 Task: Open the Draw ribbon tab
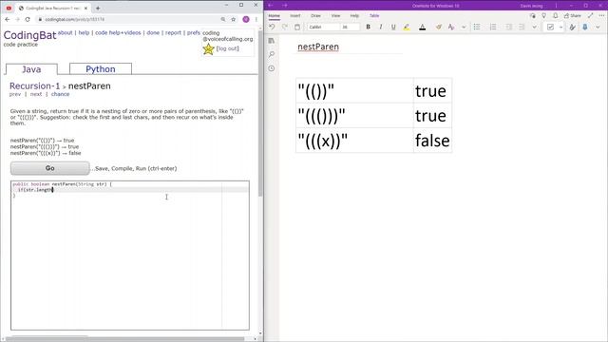point(315,16)
